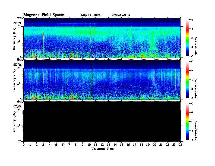Click the -6 tick on dZ/dt color scale
The image size is (215, 166).
[x=192, y=113]
